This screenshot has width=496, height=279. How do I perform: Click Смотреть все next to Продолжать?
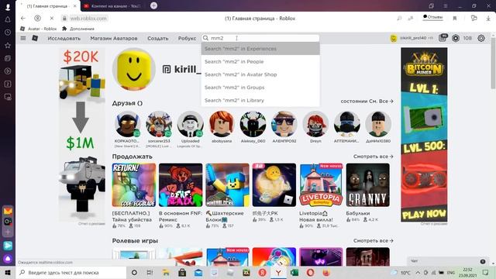click(x=374, y=157)
